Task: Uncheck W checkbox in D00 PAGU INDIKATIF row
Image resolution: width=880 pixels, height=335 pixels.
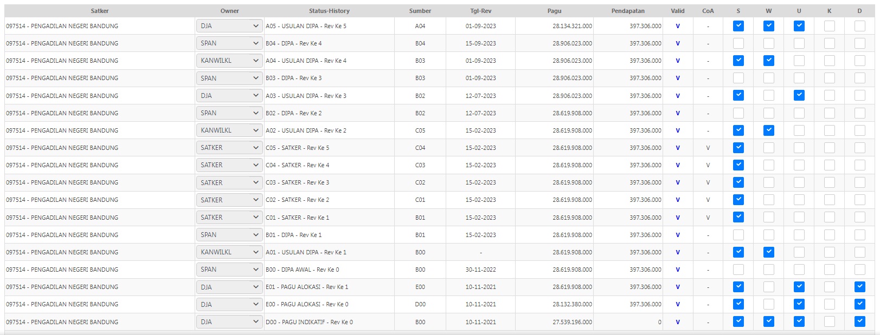Action: click(x=768, y=321)
